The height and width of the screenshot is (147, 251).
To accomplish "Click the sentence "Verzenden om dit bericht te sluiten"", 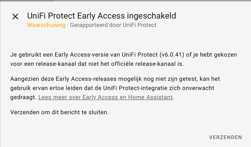I will pos(59,112).
